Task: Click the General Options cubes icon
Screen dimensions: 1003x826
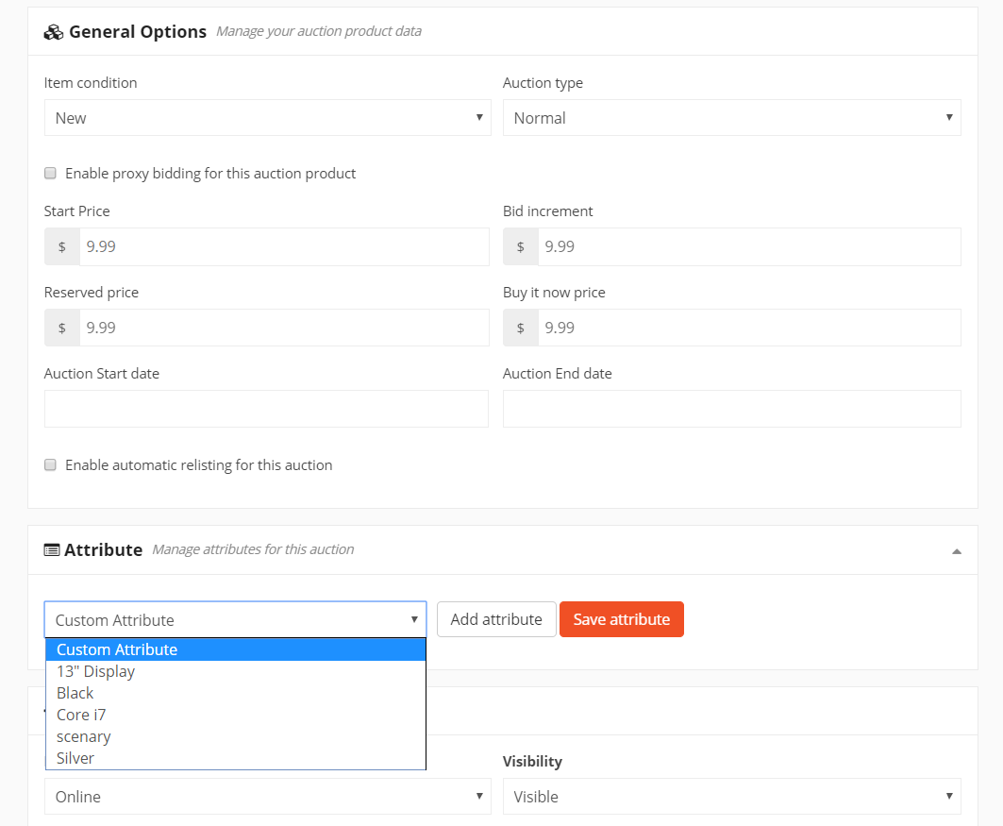Action: click(53, 32)
